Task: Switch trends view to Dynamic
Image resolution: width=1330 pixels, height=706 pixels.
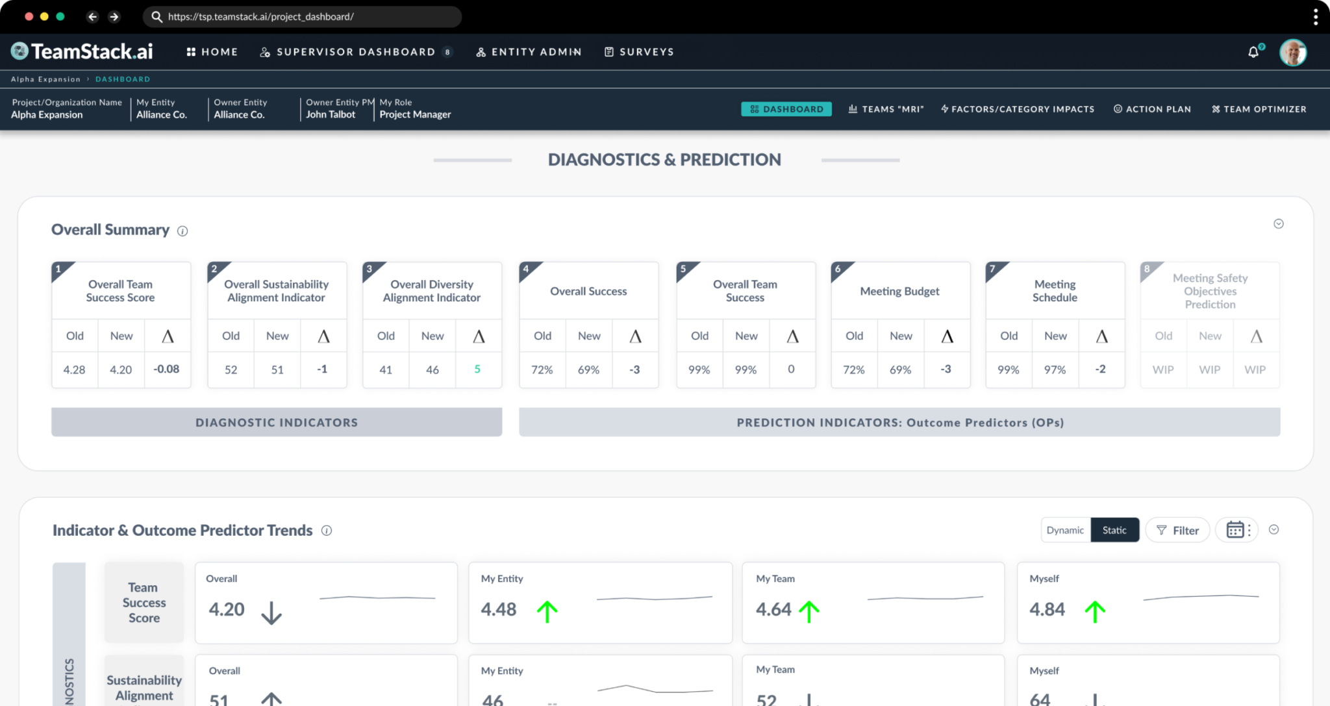Action: click(x=1065, y=530)
